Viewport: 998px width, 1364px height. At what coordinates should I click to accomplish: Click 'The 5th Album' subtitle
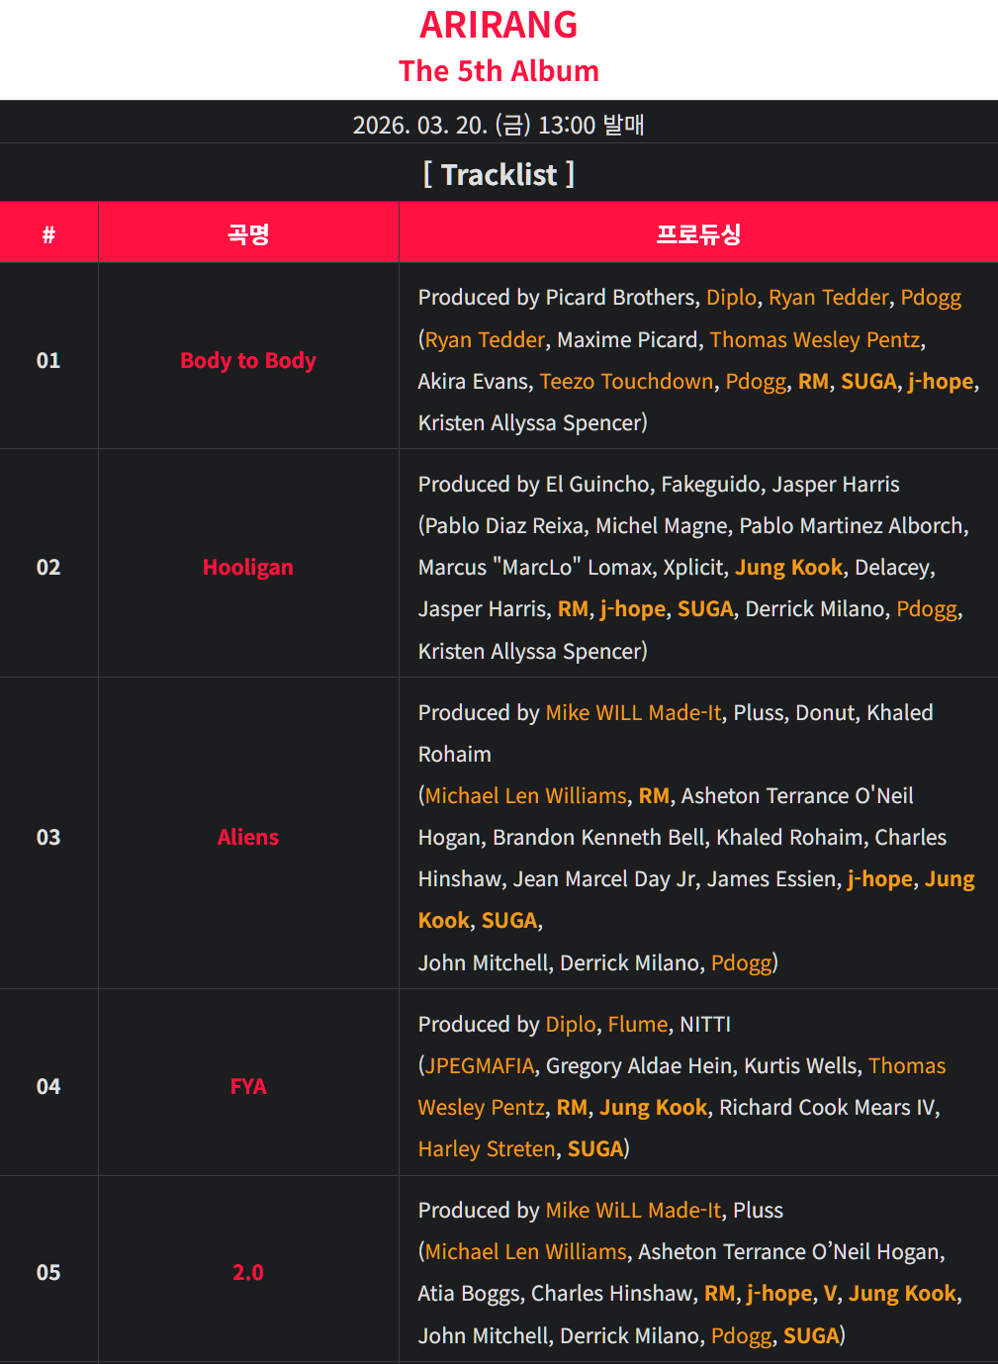click(x=499, y=71)
